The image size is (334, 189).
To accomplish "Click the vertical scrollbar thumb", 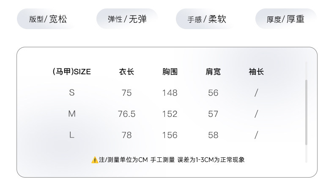I will click(307, 112).
